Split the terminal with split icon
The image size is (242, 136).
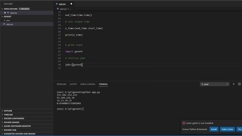[239, 84]
